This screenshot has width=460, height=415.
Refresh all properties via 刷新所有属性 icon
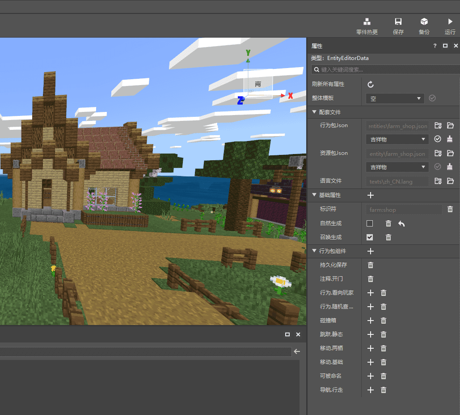[x=371, y=85]
